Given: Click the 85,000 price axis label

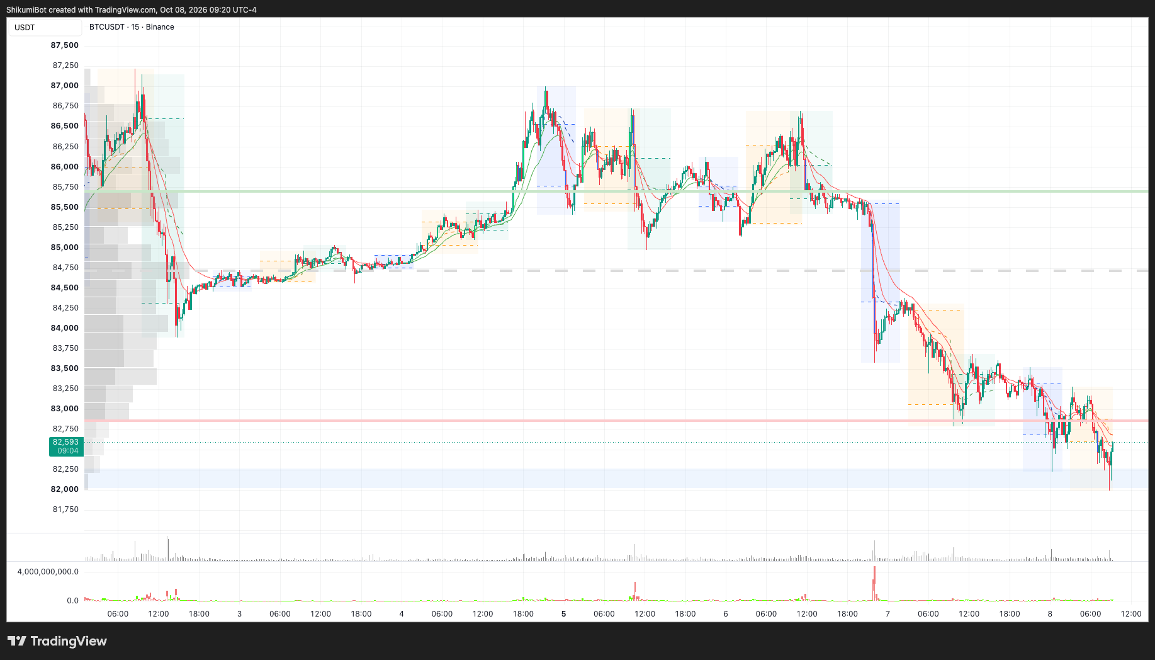Looking at the screenshot, I should click(x=65, y=247).
